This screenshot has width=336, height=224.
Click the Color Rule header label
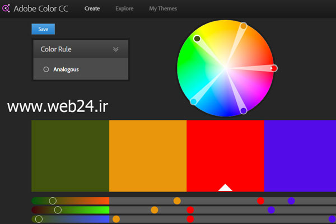point(56,49)
